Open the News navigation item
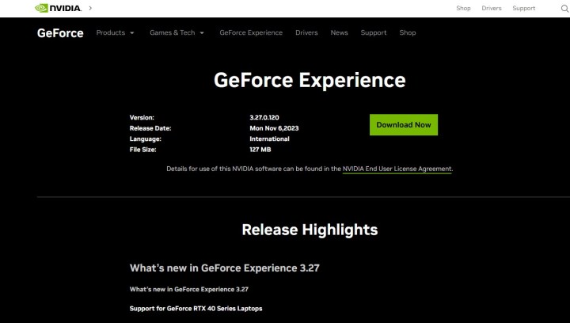 339,33
